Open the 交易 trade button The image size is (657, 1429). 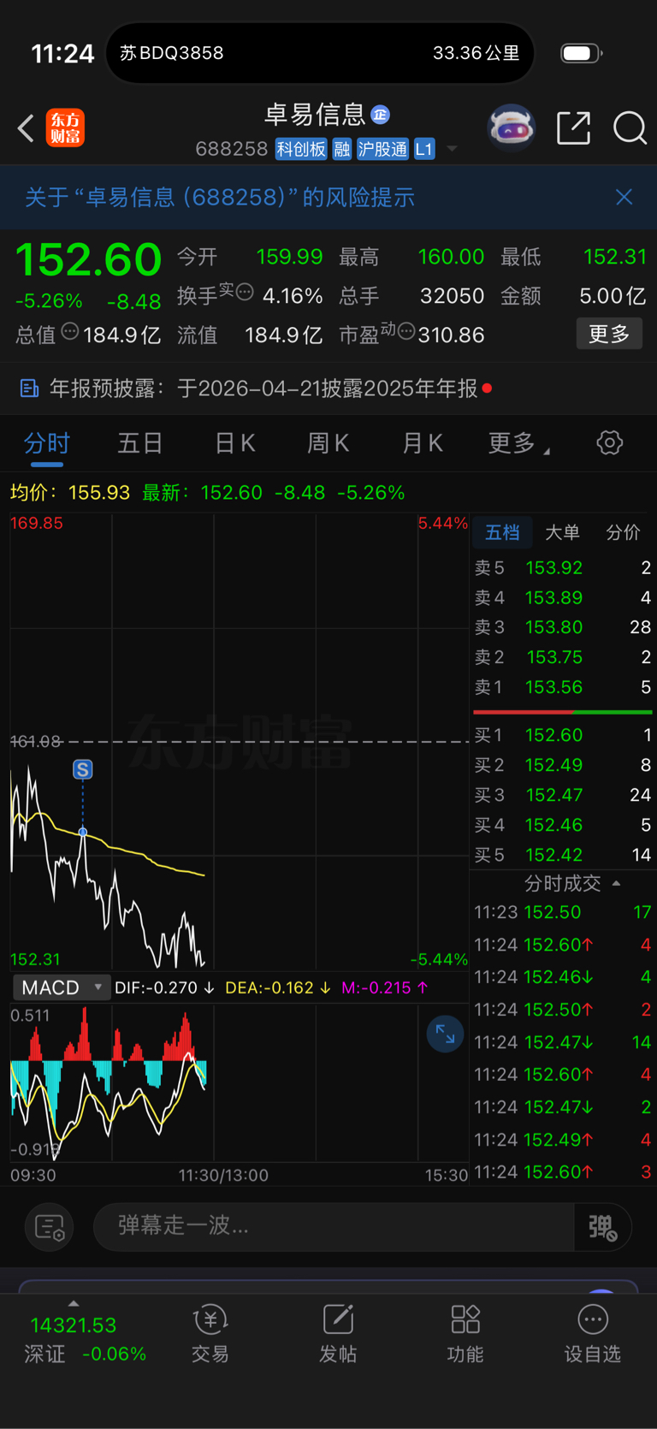pyautogui.click(x=210, y=1334)
